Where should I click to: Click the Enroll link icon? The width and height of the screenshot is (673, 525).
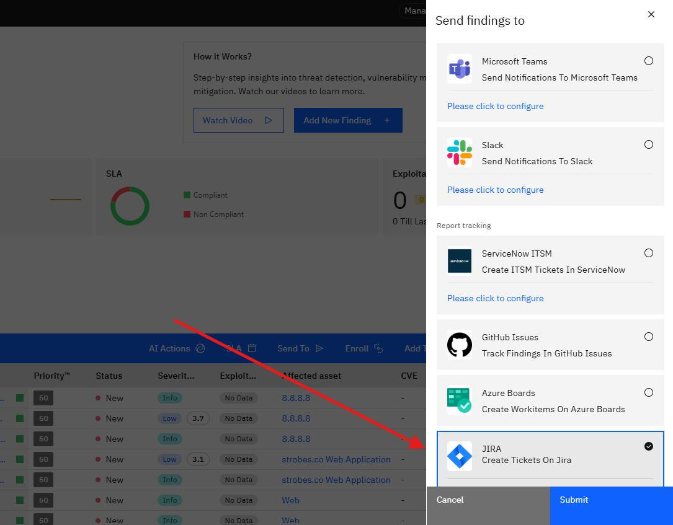[378, 348]
